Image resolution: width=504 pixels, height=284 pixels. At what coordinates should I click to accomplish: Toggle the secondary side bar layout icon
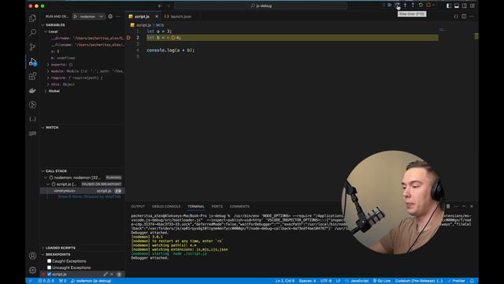[x=465, y=6]
